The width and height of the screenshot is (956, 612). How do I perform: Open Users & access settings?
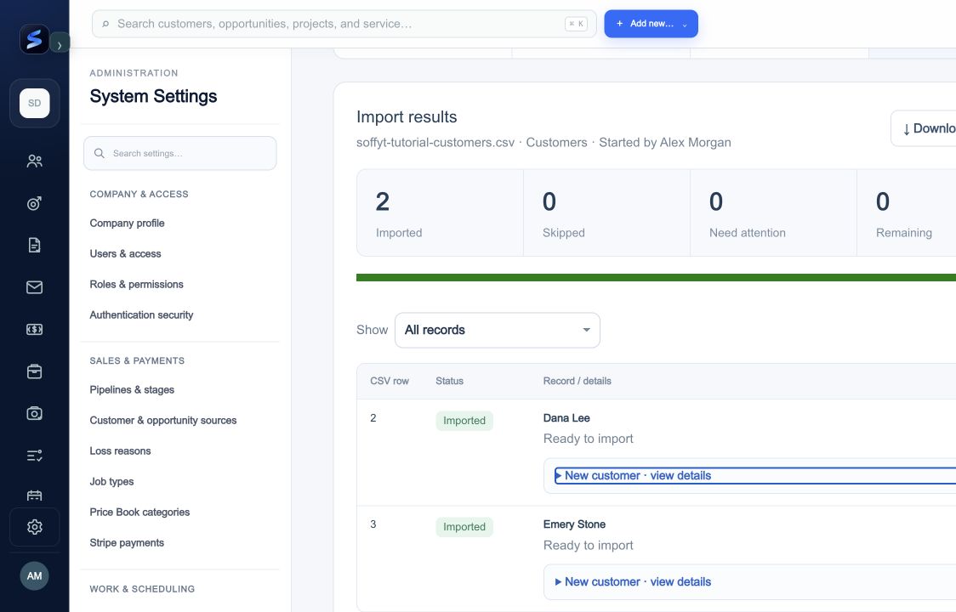click(x=125, y=253)
